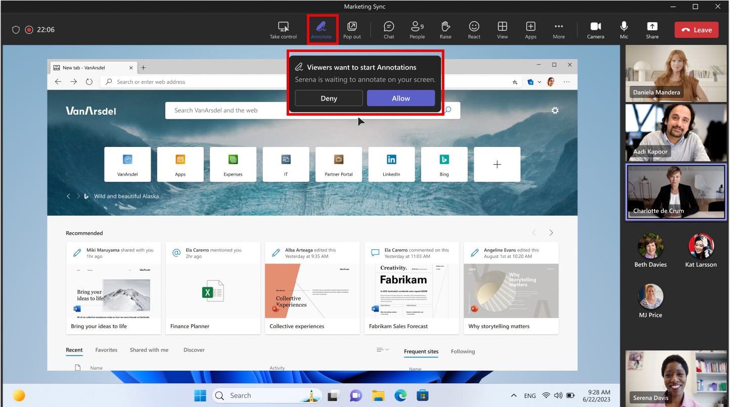This screenshot has width=730, height=407.
Task: Show hidden icons in system tray
Action: (514, 395)
